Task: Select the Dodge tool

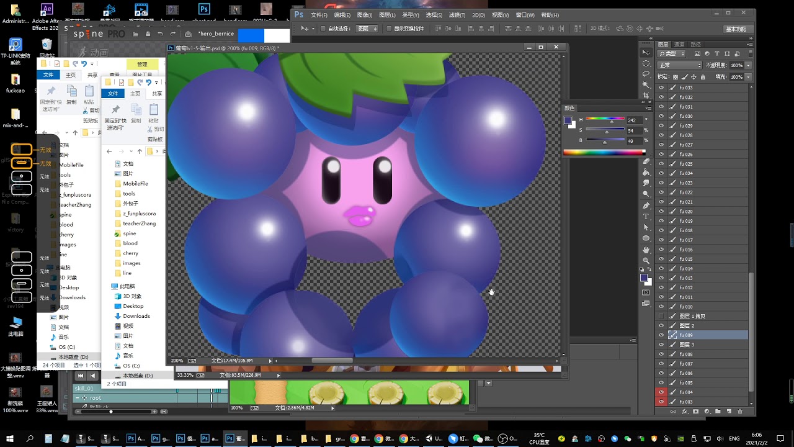Action: [646, 194]
